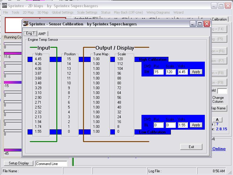This screenshot has width=233, height=175.
Task: Click the Sprintex 2D Maps window title icon
Action: point(5,6)
